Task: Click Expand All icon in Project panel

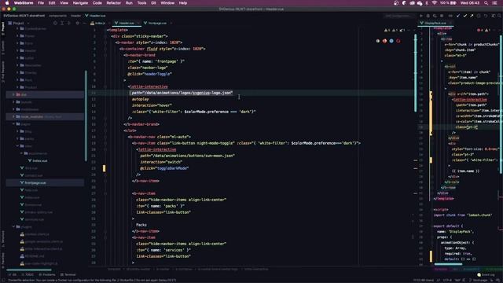Action: click(62, 23)
